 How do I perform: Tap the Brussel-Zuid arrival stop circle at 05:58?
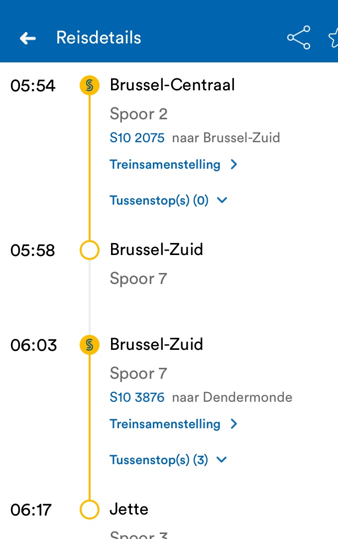90,250
